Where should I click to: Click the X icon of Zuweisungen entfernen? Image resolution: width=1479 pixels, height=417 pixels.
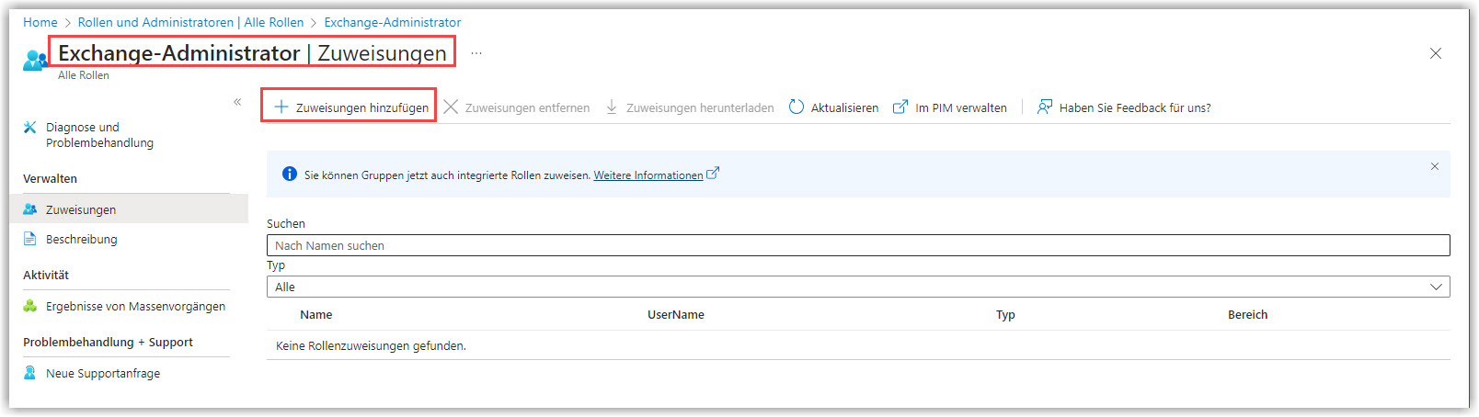tap(451, 107)
